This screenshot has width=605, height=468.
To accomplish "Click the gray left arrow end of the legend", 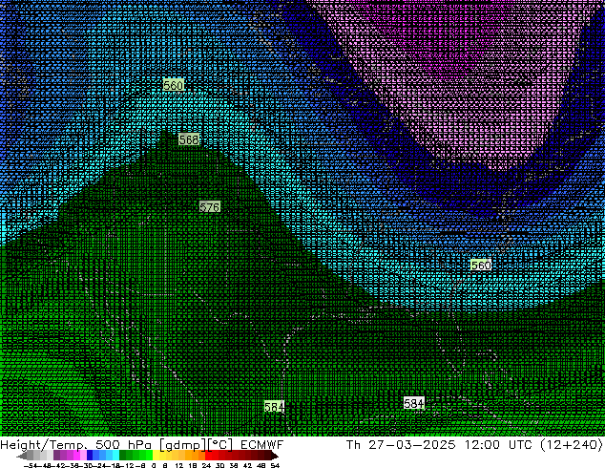I will [22, 456].
